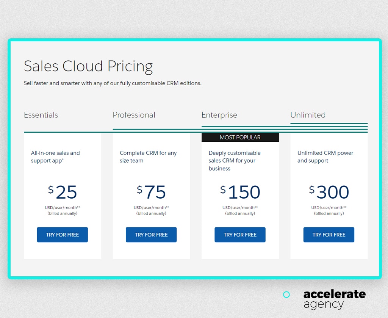This screenshot has height=318, width=388.
Task: Click "All-in-one sales and support app" description
Action: click(x=55, y=157)
